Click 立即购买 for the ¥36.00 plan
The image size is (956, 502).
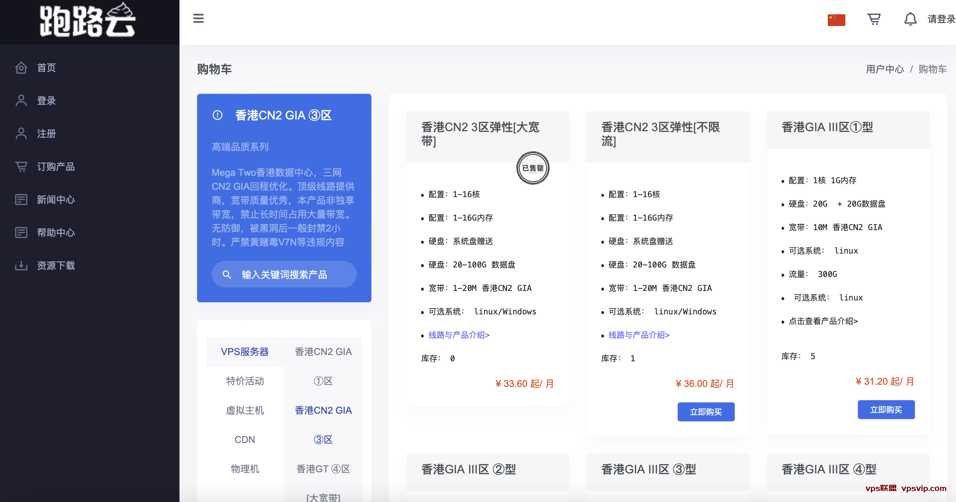pos(705,412)
